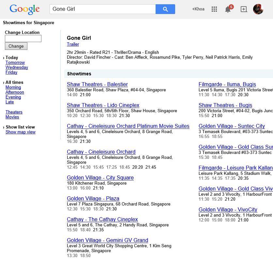Switch to the map view
This screenshot has width=273, height=259.
(20, 132)
